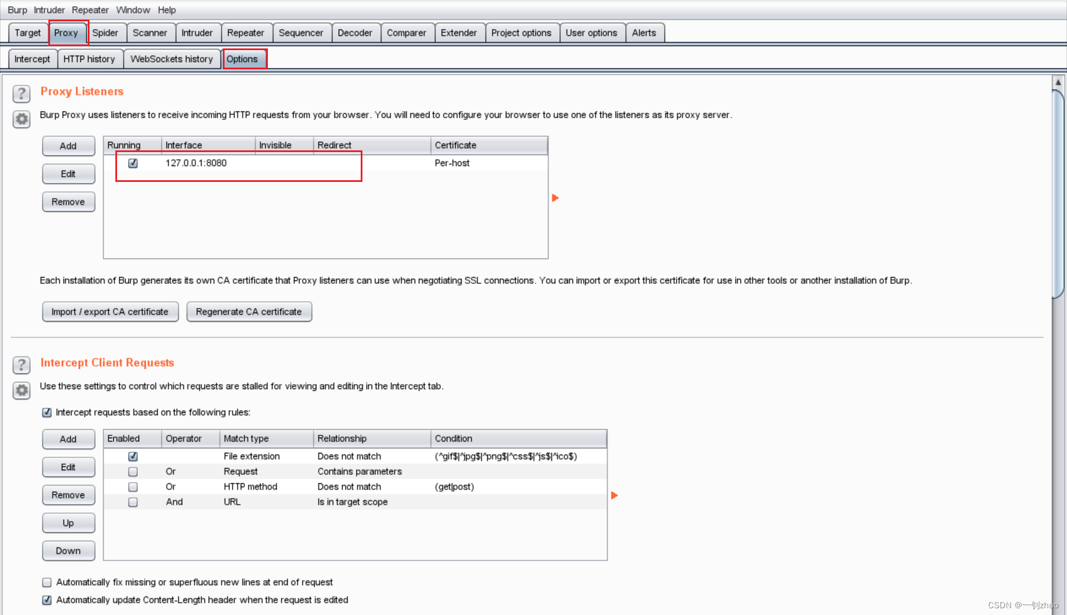1067x615 pixels.
Task: Switch to the User options tab
Action: point(591,33)
